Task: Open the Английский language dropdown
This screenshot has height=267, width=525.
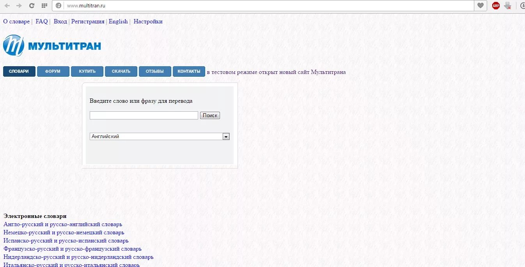Action: 160,137
